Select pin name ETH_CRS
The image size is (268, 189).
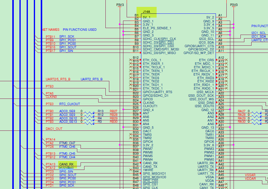(x=207, y=60)
